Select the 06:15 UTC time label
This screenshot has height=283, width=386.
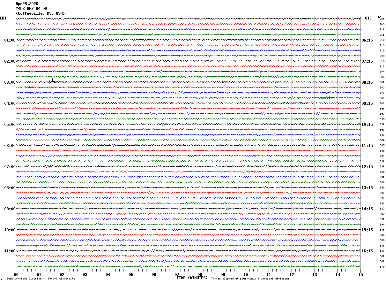click(367, 40)
